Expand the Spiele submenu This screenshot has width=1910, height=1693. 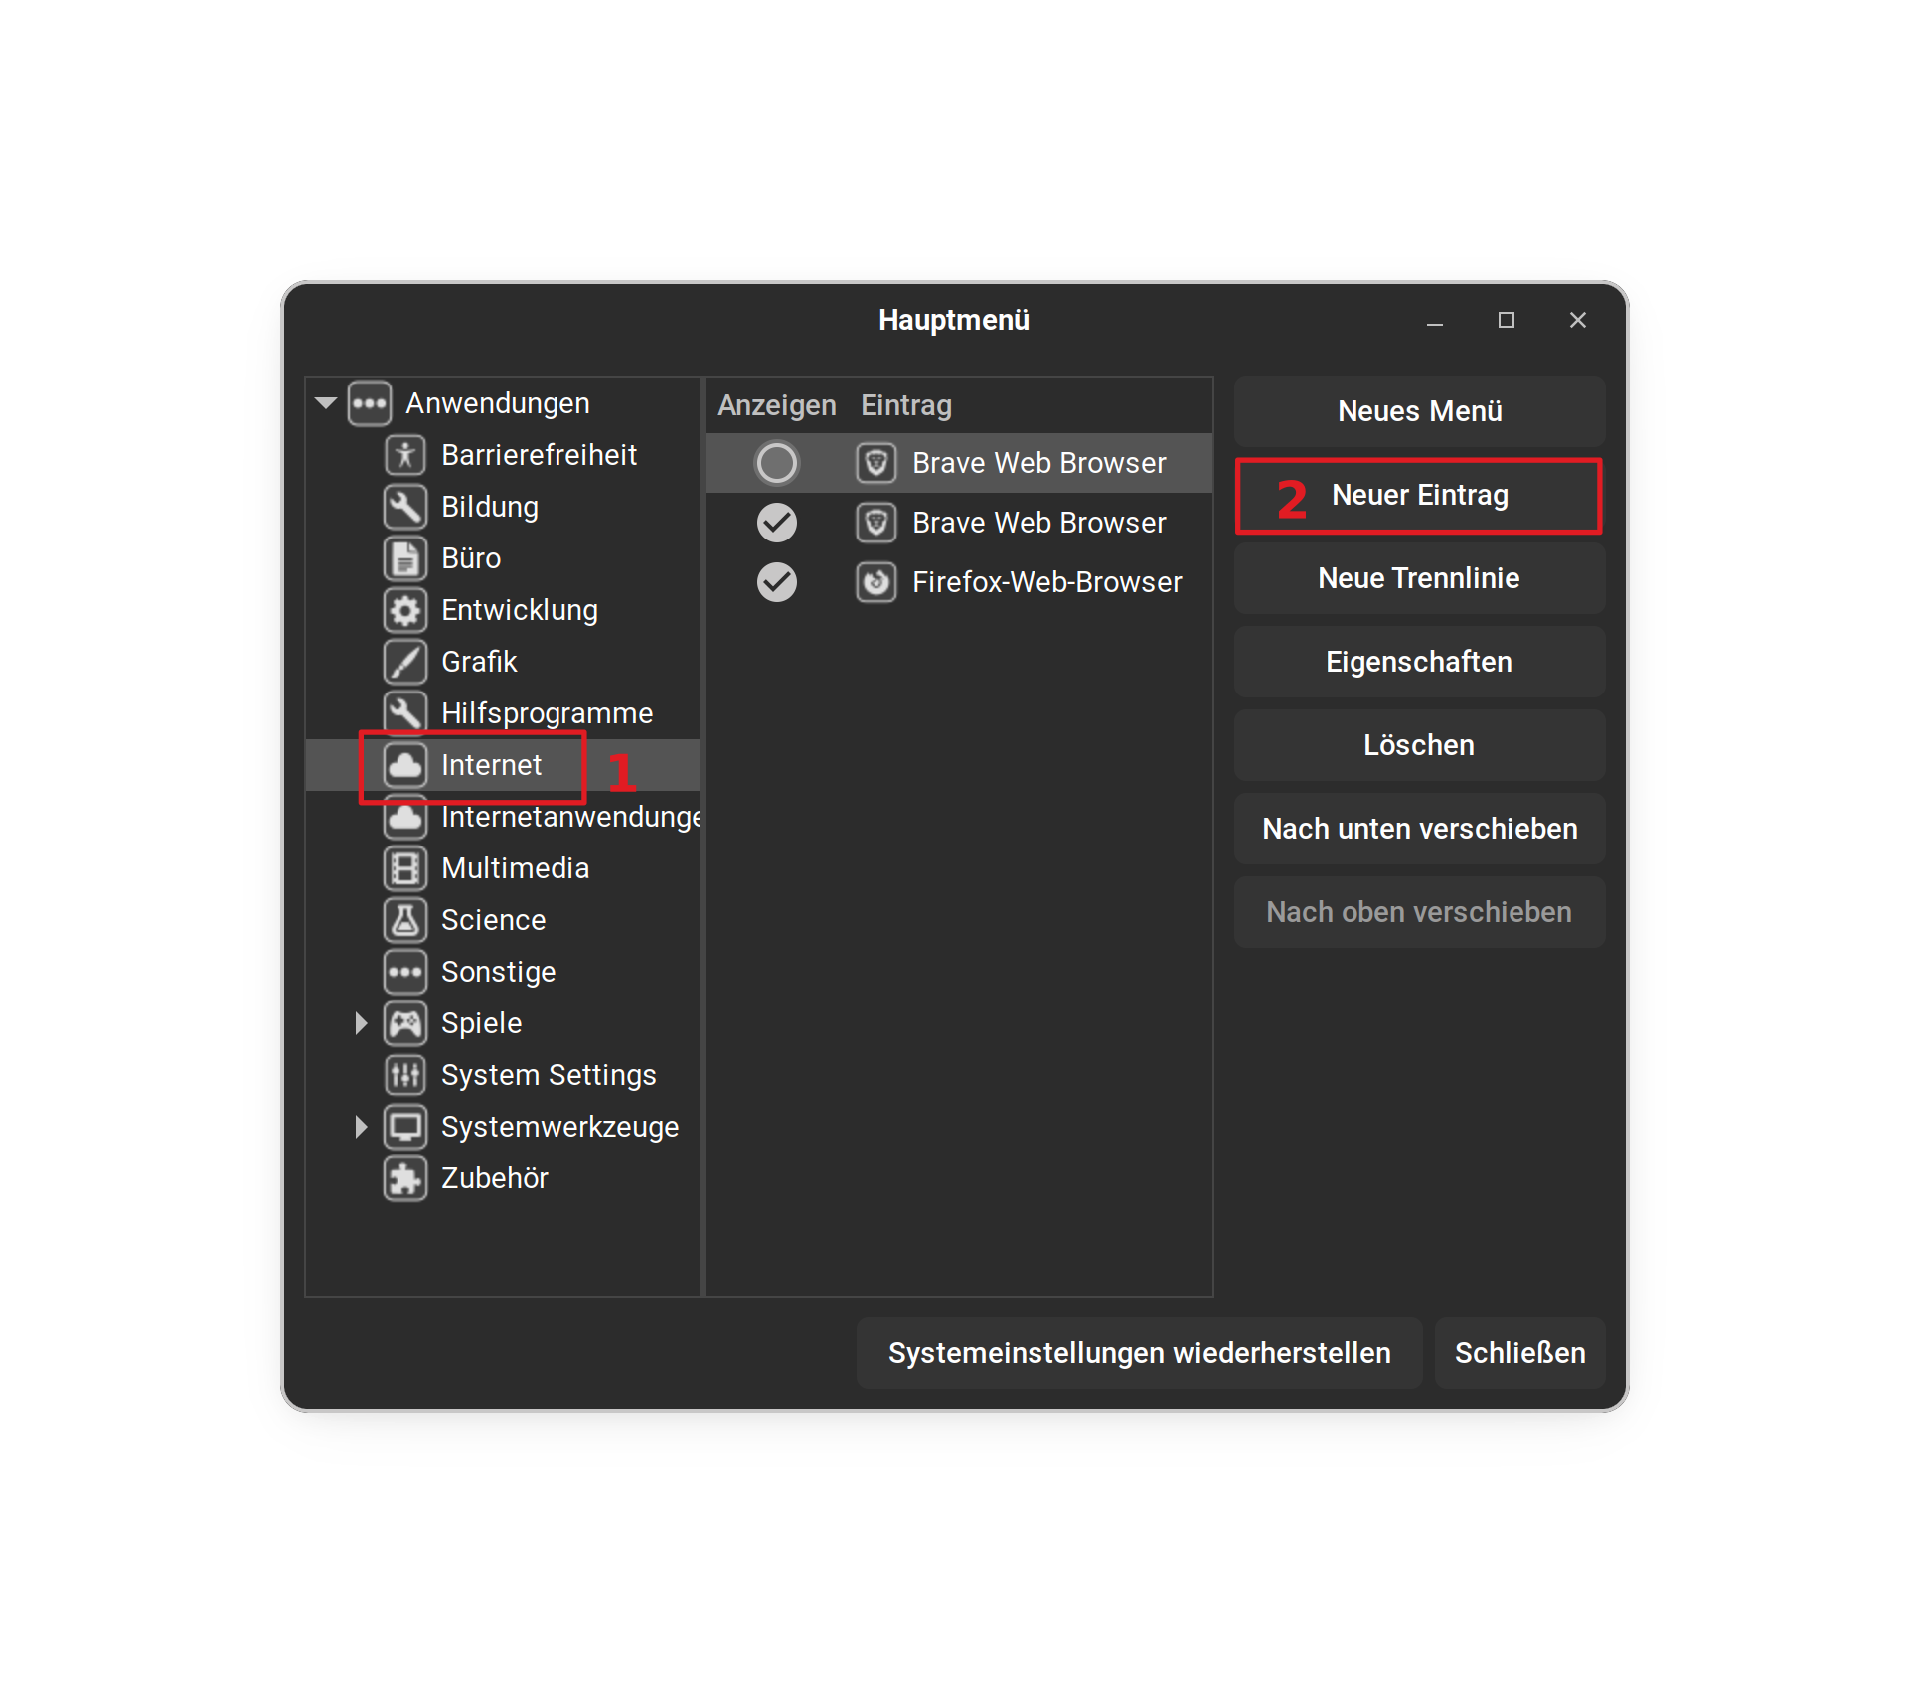tap(361, 1023)
